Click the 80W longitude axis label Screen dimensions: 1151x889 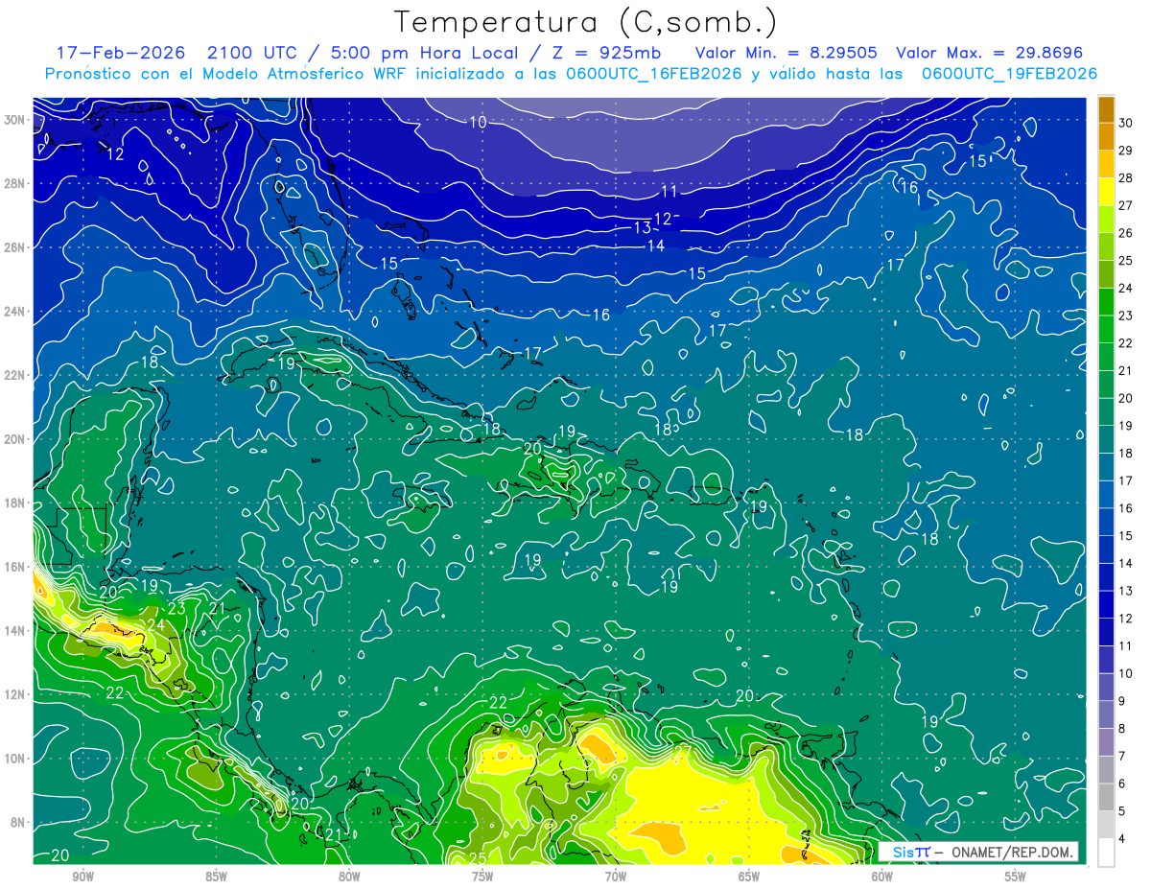(349, 877)
